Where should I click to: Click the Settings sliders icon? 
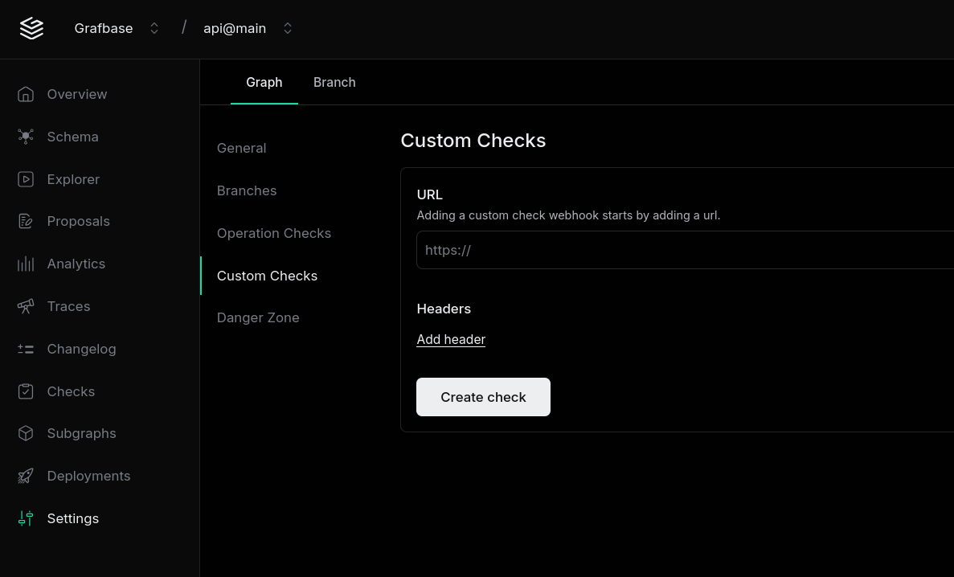click(x=26, y=518)
